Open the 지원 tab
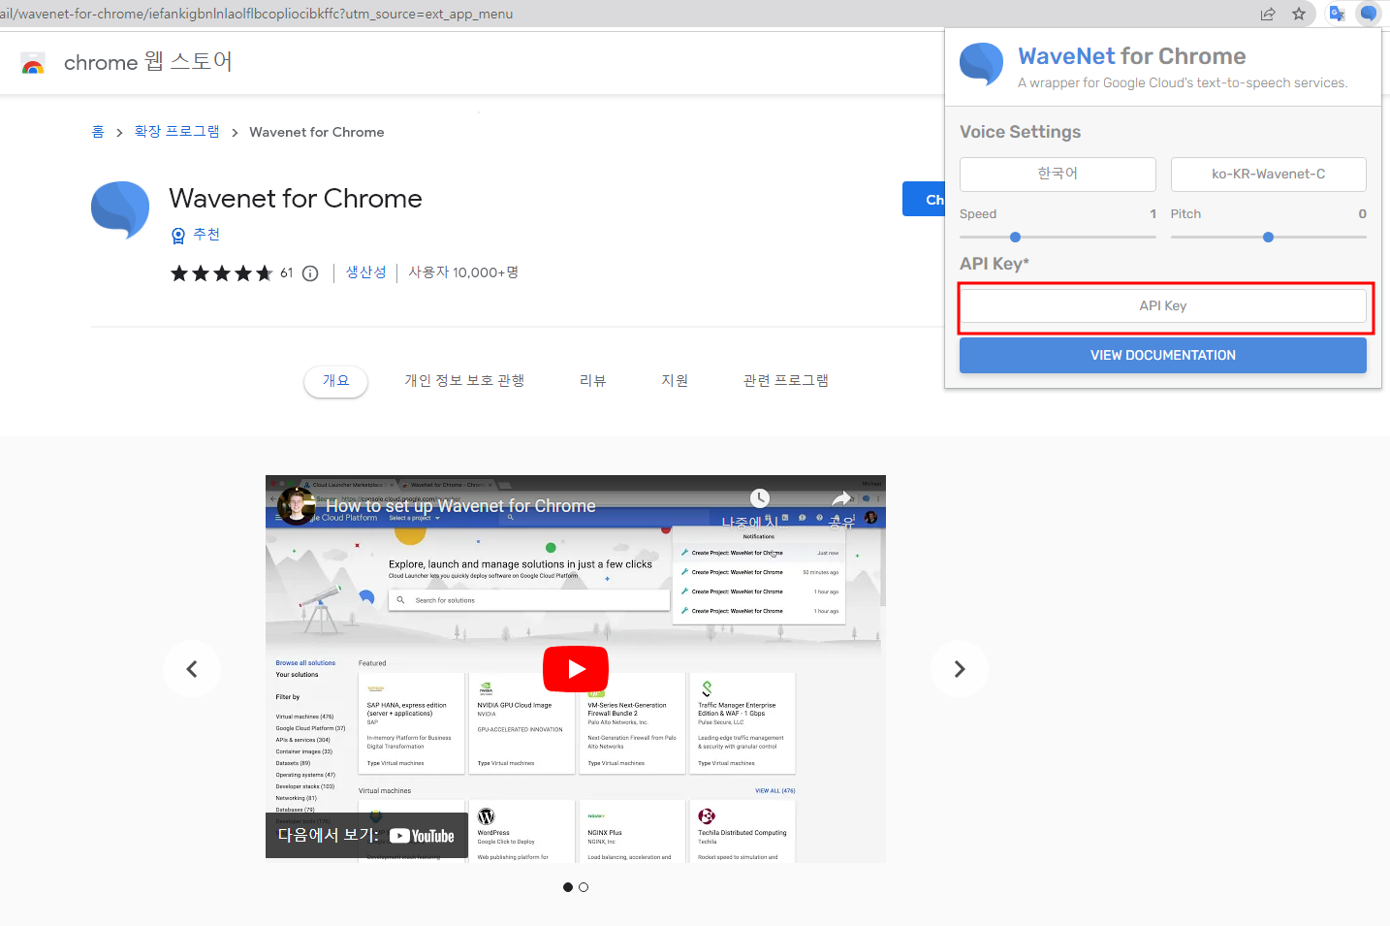Screen dimensions: 1390x926 point(676,381)
